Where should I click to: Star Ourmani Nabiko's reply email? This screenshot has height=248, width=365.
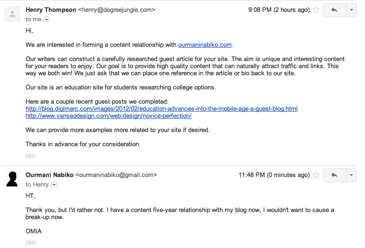tap(316, 175)
